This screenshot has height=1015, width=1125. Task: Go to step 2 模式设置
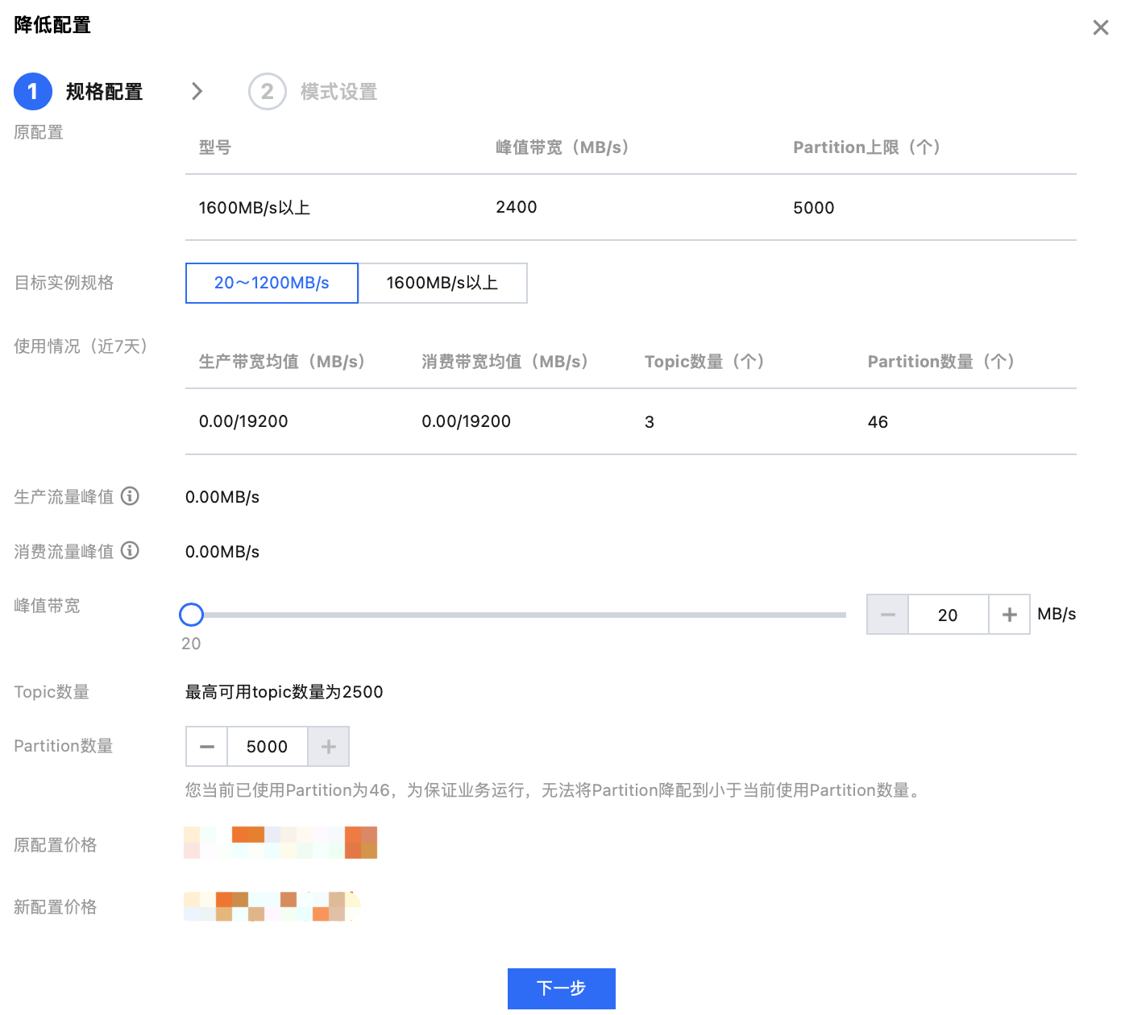tap(338, 92)
